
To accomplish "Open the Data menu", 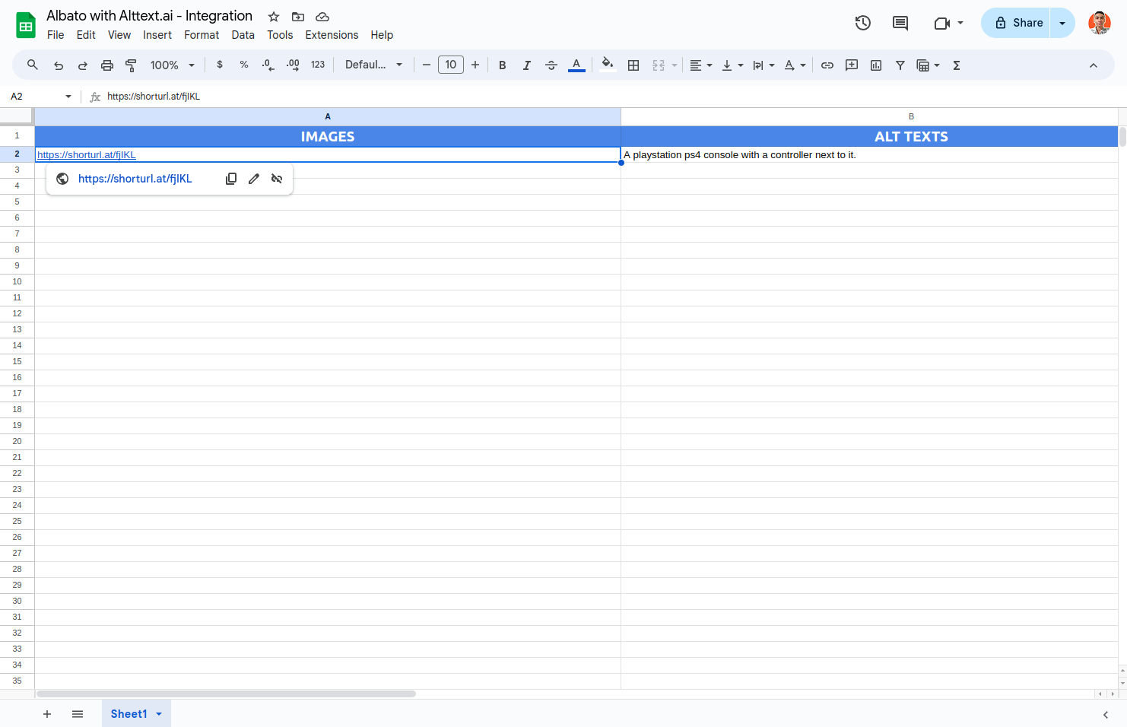I will [x=243, y=35].
